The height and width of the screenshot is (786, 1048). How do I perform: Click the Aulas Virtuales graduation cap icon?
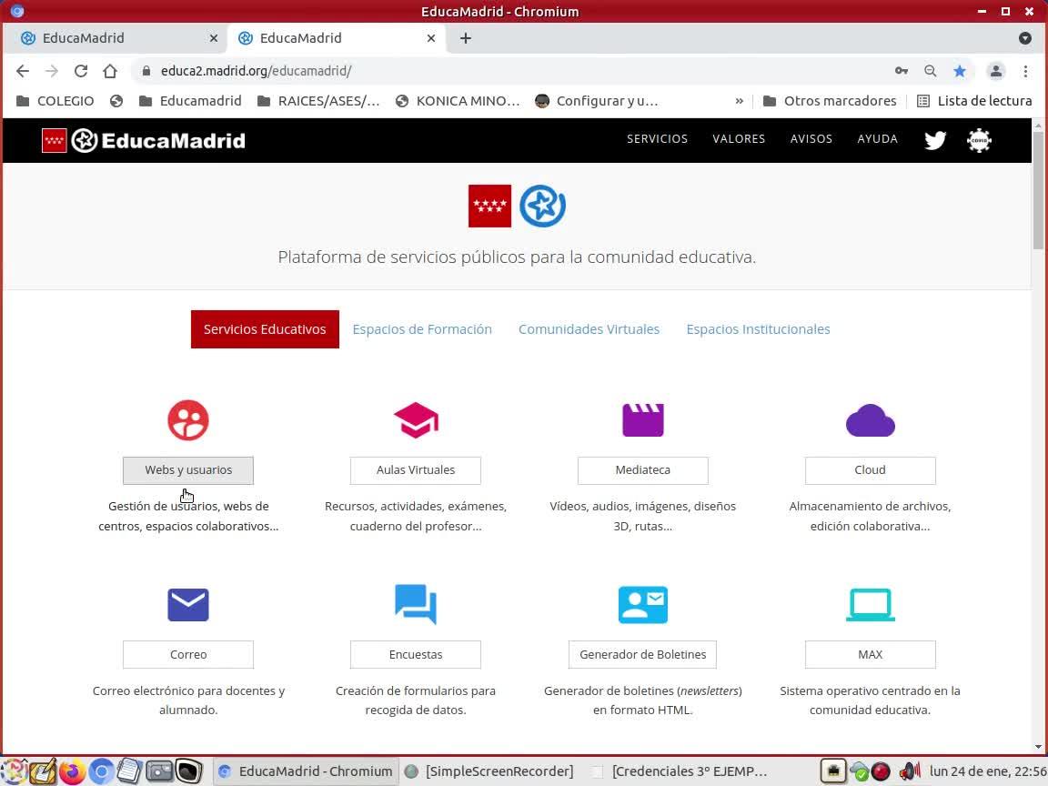coord(416,420)
